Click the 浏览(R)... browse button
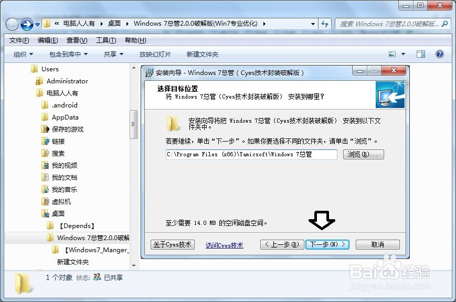This screenshot has width=456, height=302. [x=364, y=154]
